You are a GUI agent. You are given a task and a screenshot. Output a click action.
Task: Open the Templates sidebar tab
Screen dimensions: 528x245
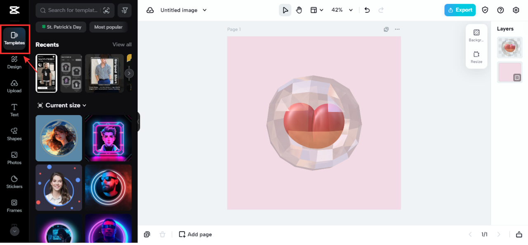click(14, 38)
